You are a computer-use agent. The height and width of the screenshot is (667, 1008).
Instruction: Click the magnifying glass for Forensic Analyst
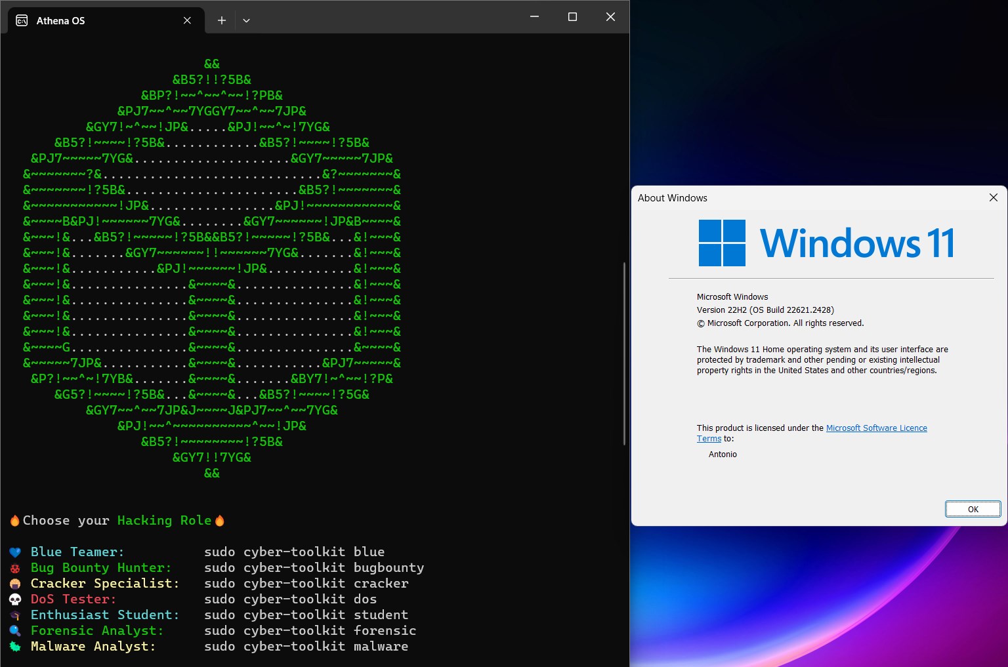click(x=14, y=630)
